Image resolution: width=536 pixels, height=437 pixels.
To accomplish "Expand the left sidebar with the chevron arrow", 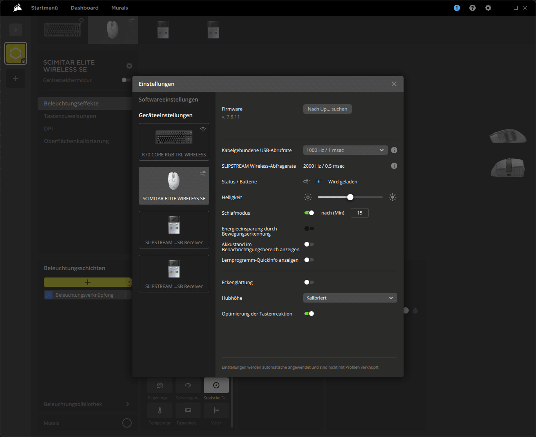I will (16, 30).
